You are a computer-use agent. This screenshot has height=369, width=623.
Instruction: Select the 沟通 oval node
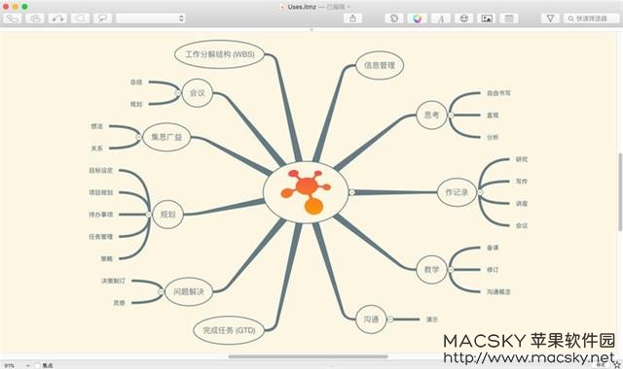(x=371, y=319)
